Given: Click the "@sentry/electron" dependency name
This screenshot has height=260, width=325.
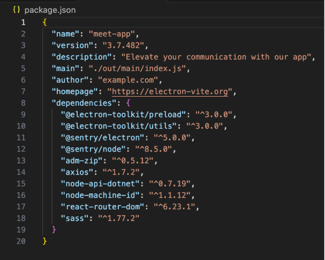Looking at the screenshot, I should pos(103,138).
